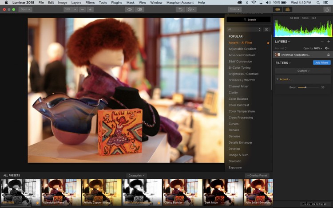Viewport: 333px width, 208px height.
Task: Collapse the Accent filter triangle
Action: point(277,79)
